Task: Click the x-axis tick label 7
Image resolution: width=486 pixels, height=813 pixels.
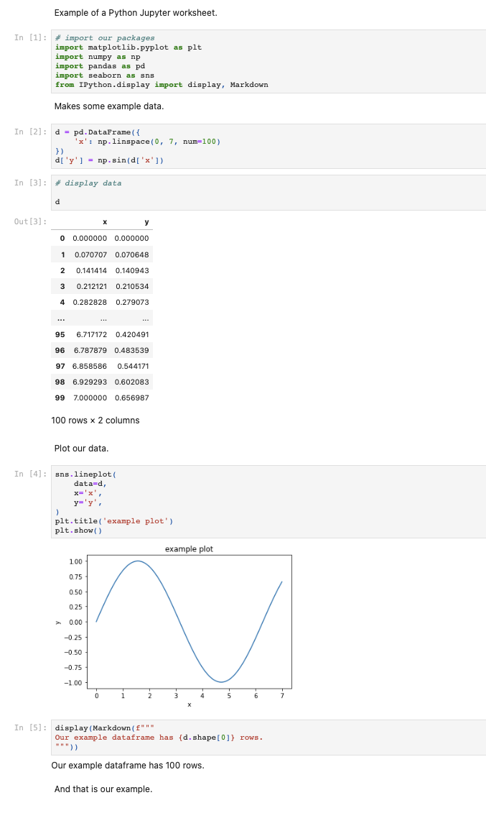Action: click(x=282, y=696)
